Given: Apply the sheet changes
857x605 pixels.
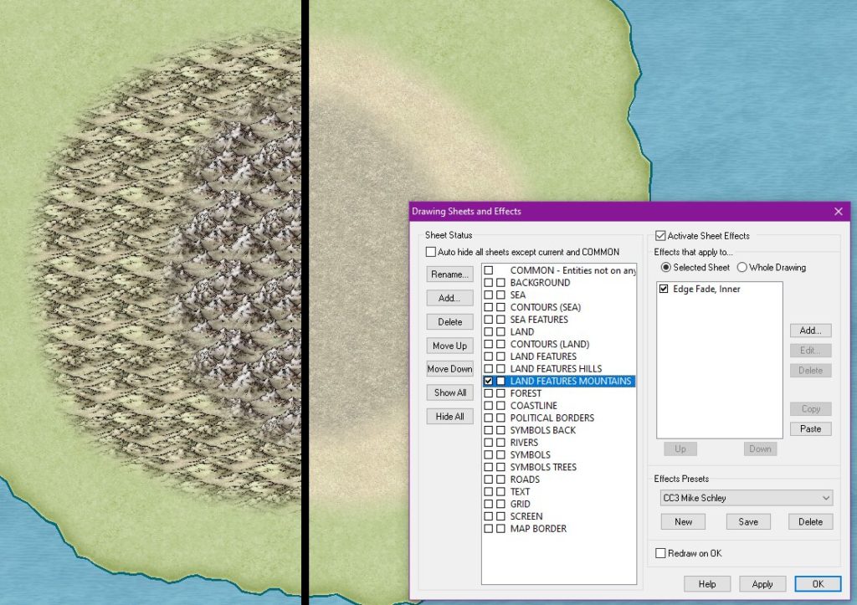Looking at the screenshot, I should (x=762, y=583).
